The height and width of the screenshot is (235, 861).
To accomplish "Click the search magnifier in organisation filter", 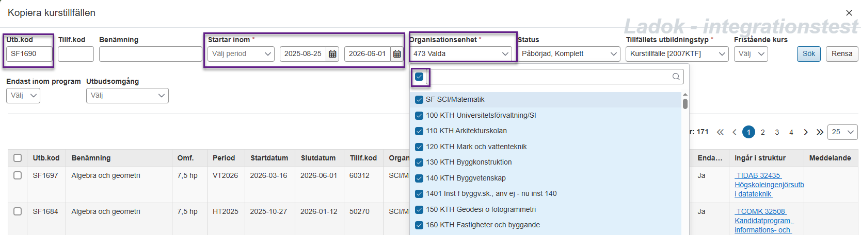I will point(676,77).
